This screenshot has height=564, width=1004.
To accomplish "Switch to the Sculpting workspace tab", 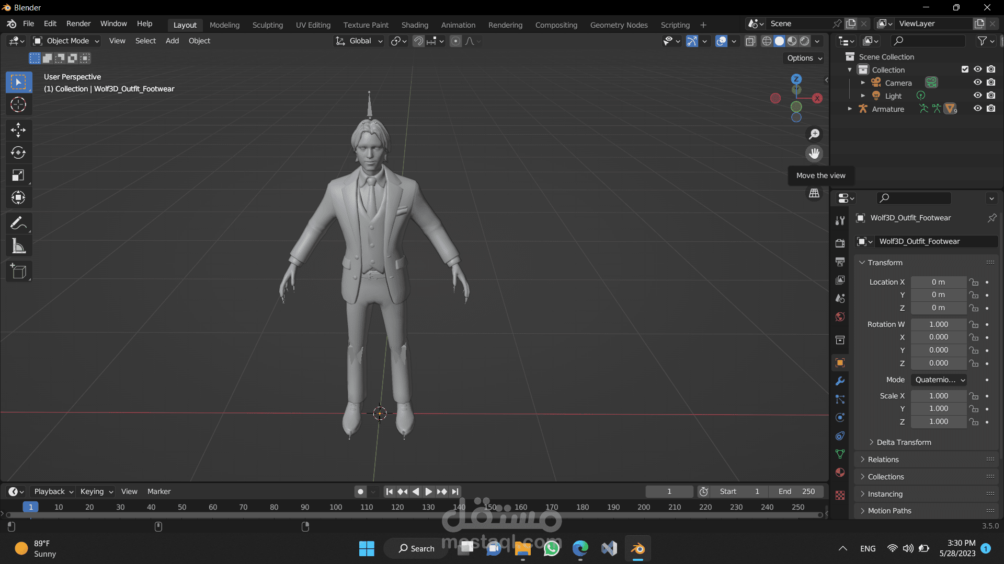I will (267, 25).
